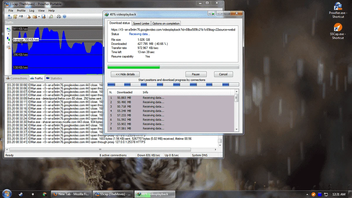Cancel the videoplayback download
This screenshot has height=198, width=352.
click(x=223, y=74)
